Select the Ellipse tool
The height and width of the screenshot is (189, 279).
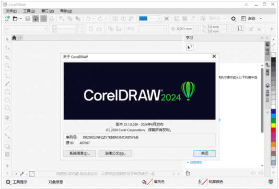7,100
